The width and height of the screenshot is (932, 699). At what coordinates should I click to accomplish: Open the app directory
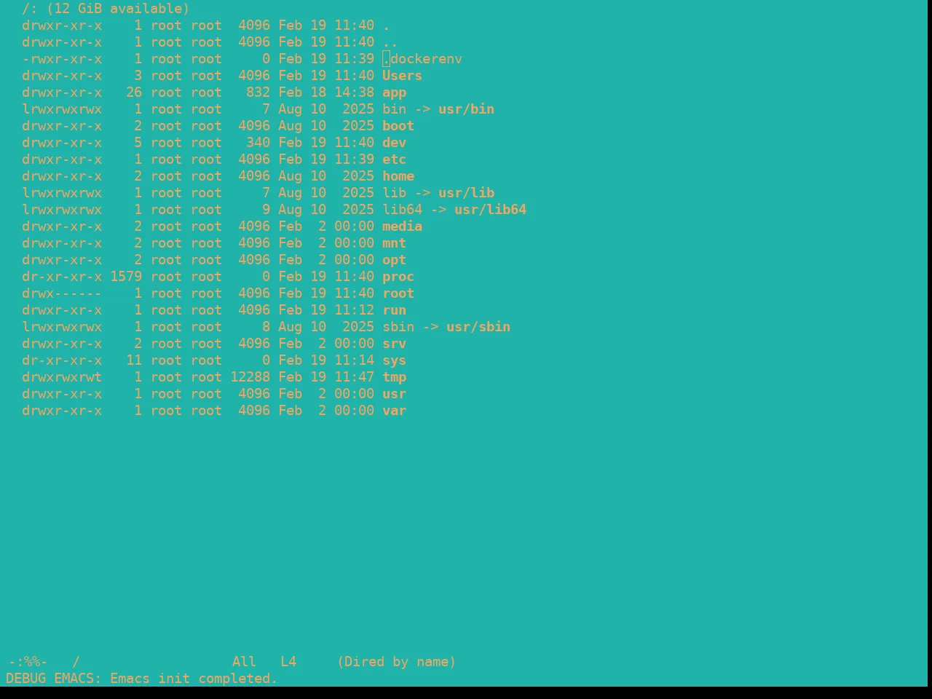394,92
